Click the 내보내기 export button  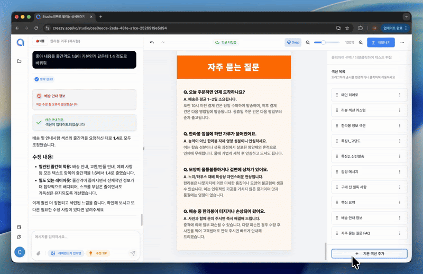point(381,42)
